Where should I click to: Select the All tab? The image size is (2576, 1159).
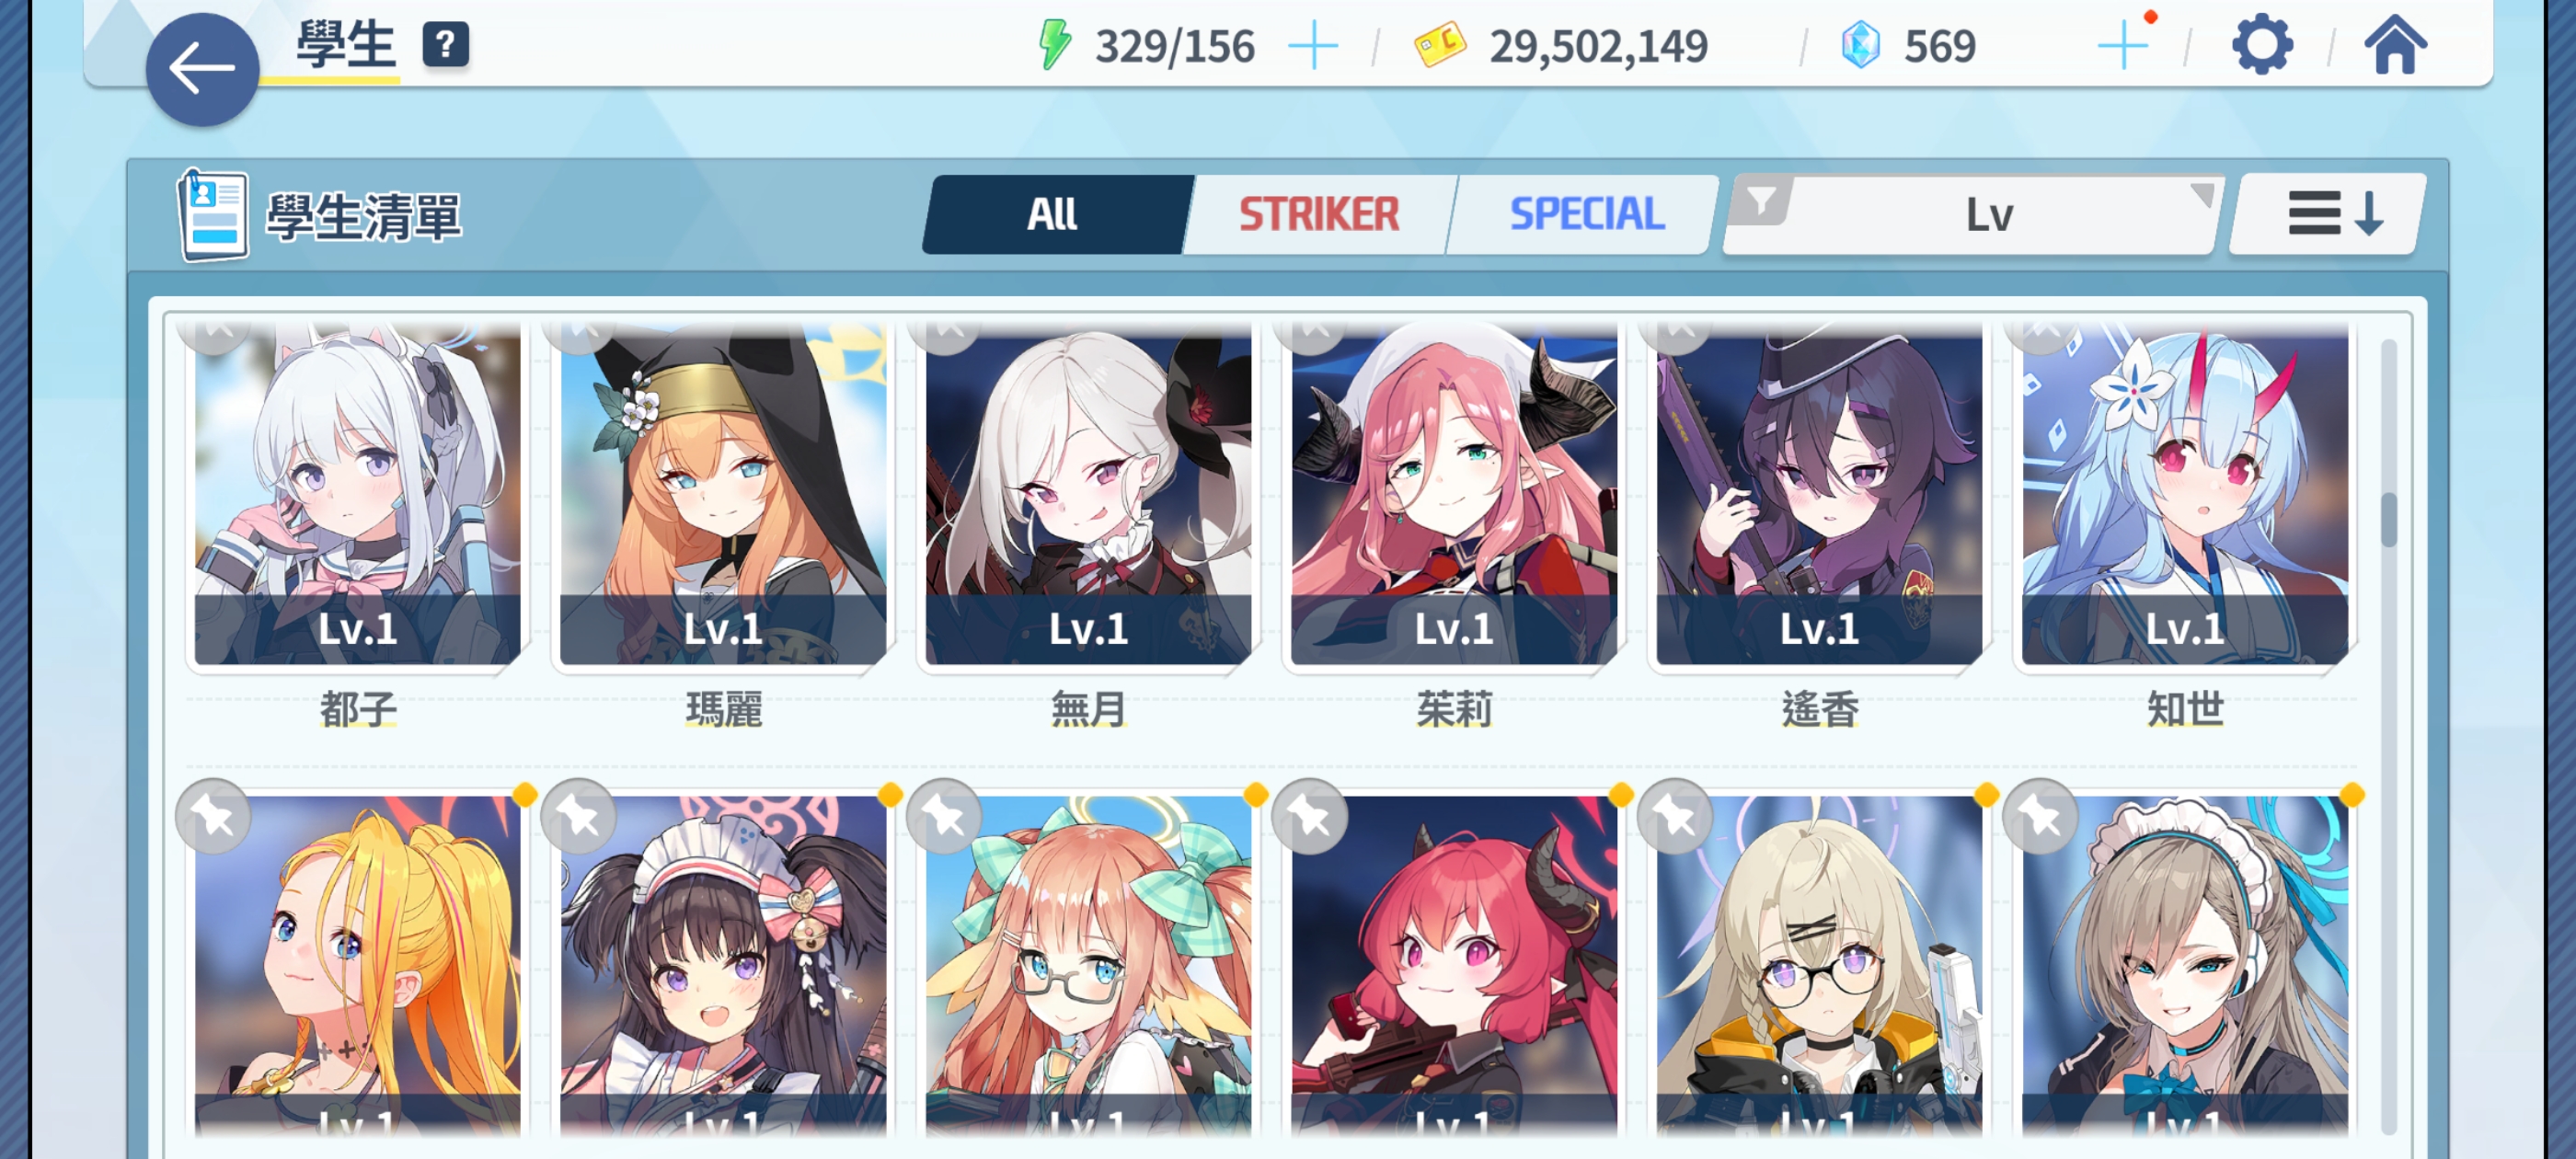[1053, 214]
